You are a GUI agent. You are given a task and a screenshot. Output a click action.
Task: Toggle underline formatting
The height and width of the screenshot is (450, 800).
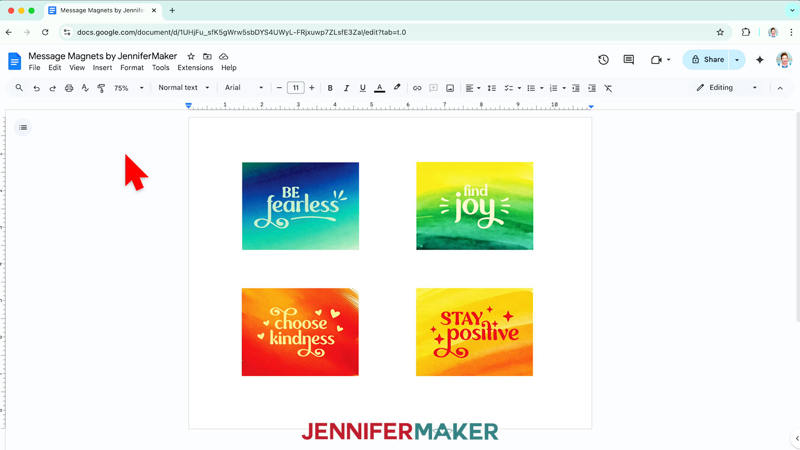[x=363, y=88]
